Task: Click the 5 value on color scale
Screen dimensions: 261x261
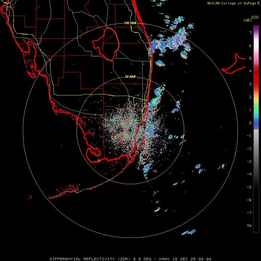Action: pos(250,58)
